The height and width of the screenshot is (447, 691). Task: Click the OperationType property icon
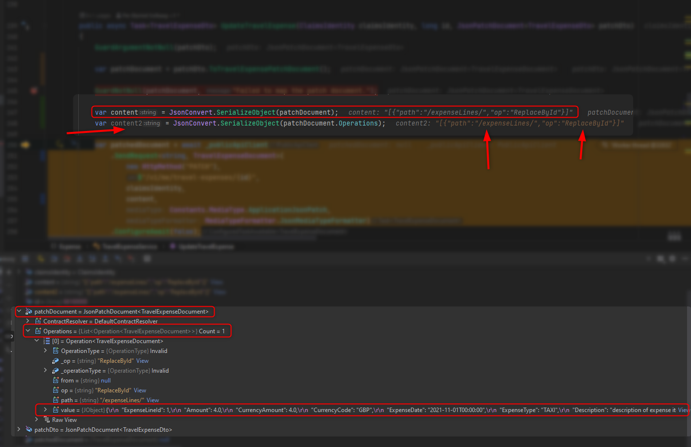pos(56,351)
